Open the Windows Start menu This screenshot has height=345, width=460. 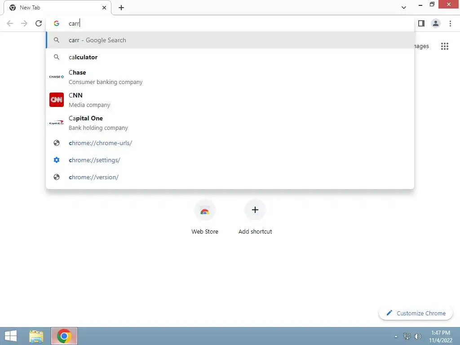click(x=11, y=336)
